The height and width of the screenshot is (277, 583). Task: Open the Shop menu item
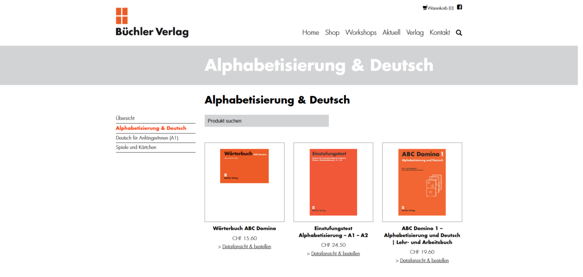(x=332, y=33)
